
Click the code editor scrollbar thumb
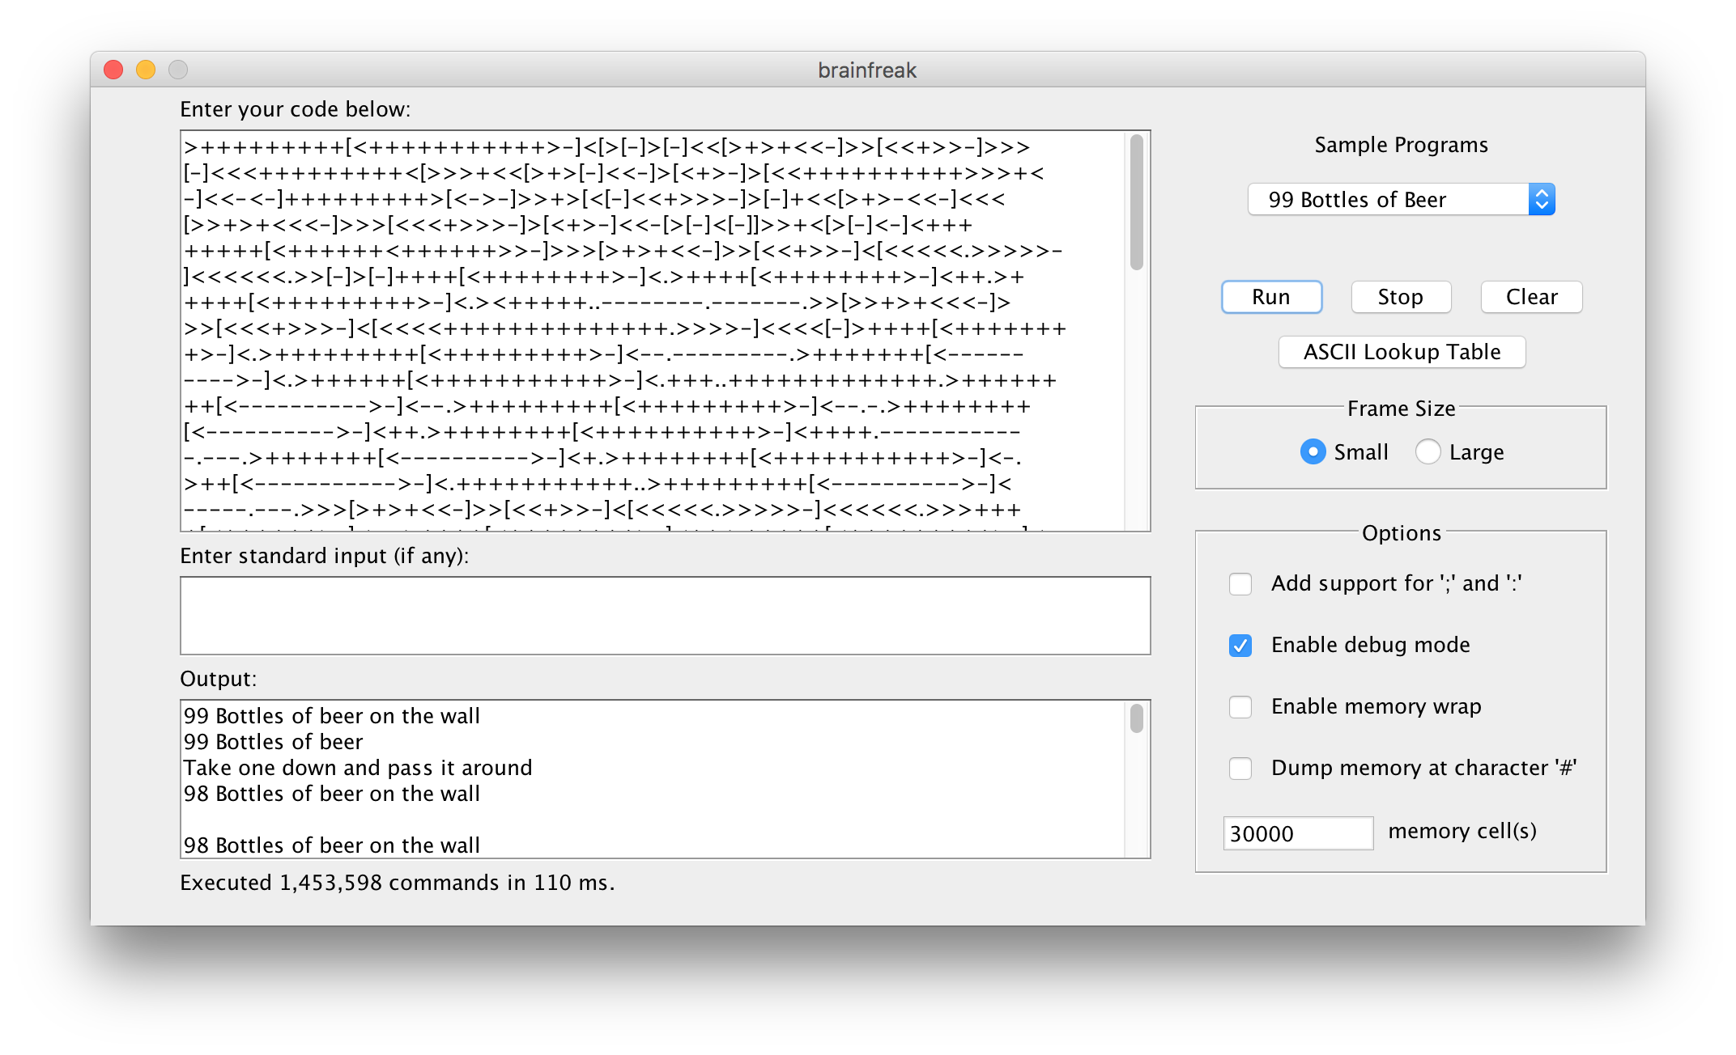click(x=1137, y=202)
